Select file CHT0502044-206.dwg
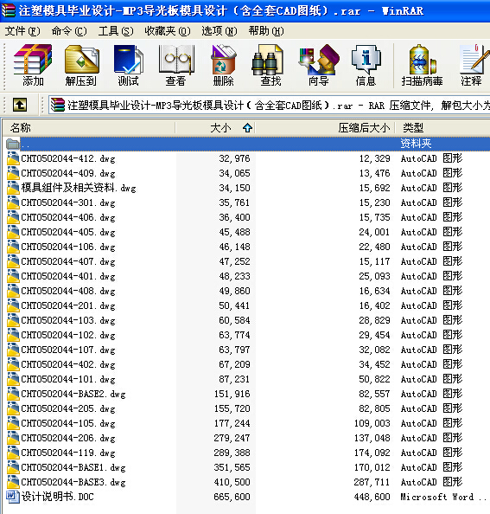Viewport: 490px width, 514px height. coord(68,438)
